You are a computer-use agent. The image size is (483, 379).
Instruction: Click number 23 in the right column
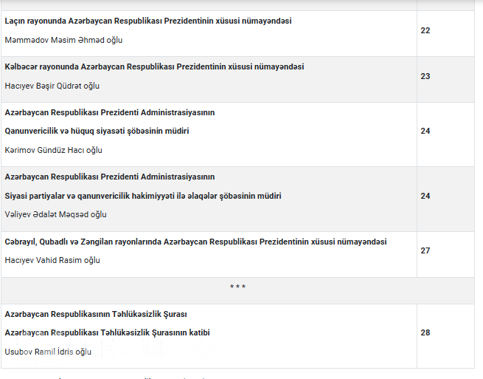pos(425,76)
